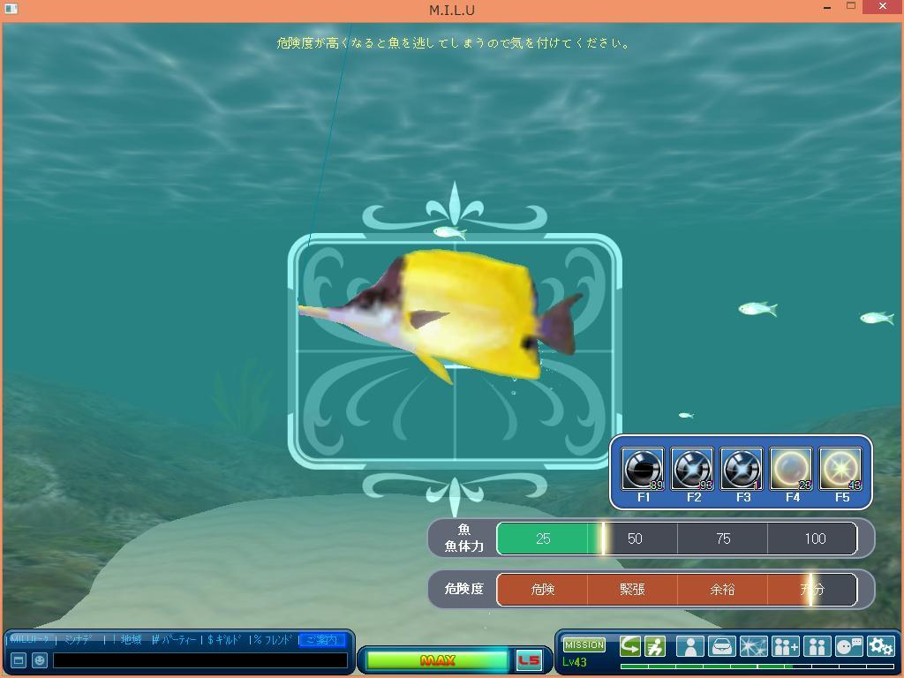Open the gear settings icon
The width and height of the screenshot is (904, 678).
click(880, 646)
